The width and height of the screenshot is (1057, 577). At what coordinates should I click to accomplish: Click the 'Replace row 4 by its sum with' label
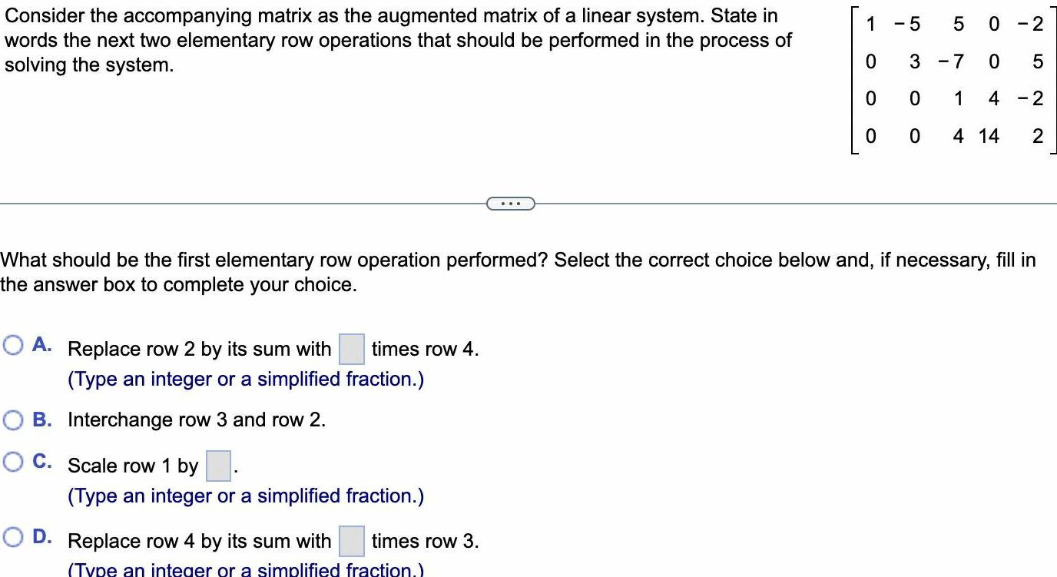click(198, 541)
